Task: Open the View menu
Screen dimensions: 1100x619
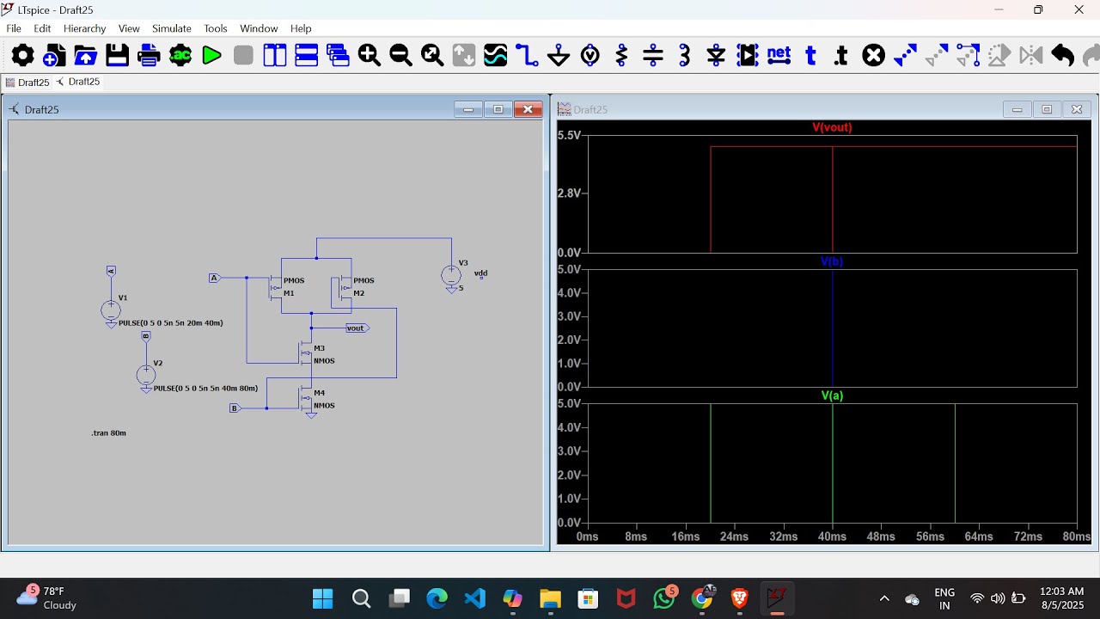Action: (129, 28)
